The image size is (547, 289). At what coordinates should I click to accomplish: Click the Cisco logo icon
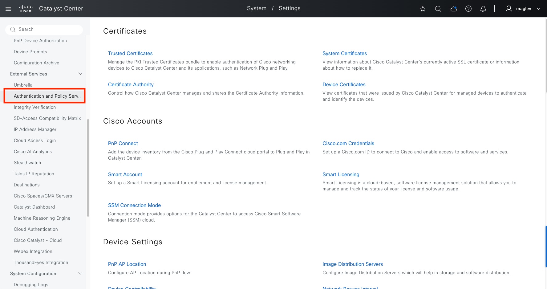[26, 9]
